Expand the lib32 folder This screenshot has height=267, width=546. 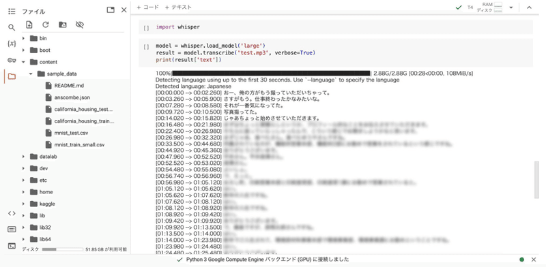[x=24, y=227]
